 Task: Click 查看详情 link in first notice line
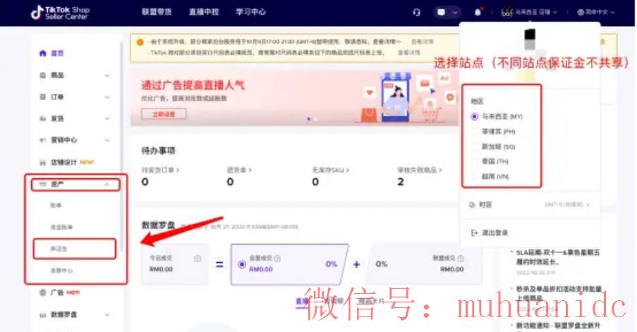423,42
